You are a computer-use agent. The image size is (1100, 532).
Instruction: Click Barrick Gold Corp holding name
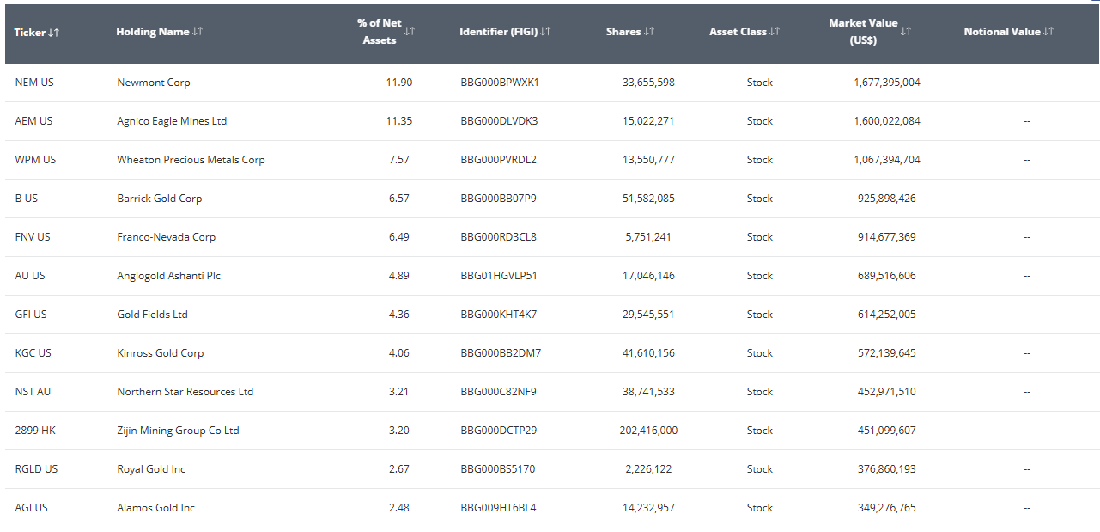(x=160, y=199)
